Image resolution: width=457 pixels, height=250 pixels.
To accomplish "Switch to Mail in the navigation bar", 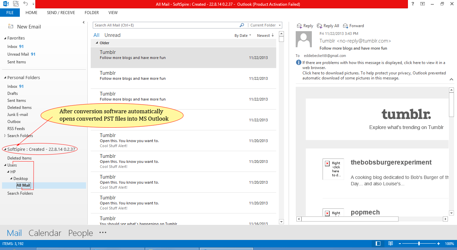I will pos(14,233).
